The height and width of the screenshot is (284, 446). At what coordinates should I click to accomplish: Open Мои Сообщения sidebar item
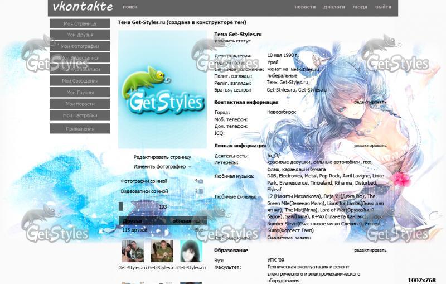point(80,81)
